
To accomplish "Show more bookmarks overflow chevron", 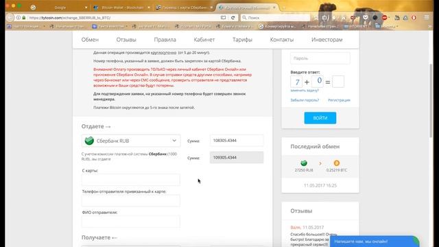I will coord(430,26).
